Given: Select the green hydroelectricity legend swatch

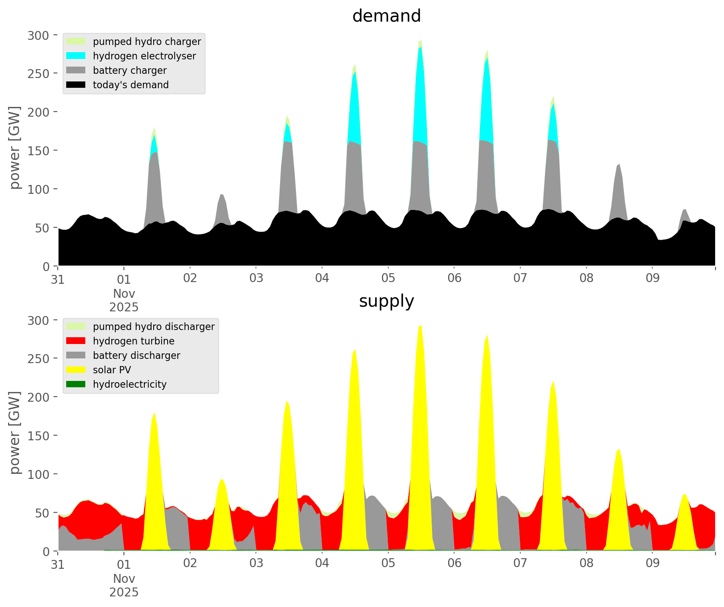Looking at the screenshot, I should pos(76,384).
